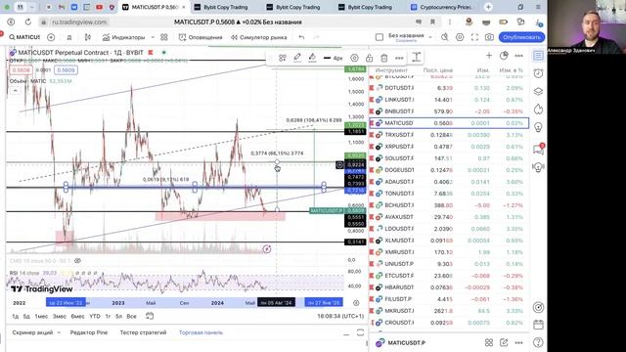626x352 pixels.
Task: Open the hotlists flame icon in sidebar
Action: pos(538,109)
